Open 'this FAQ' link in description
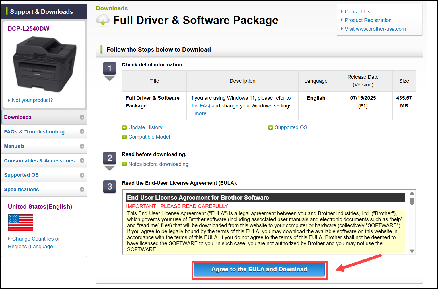 point(200,106)
